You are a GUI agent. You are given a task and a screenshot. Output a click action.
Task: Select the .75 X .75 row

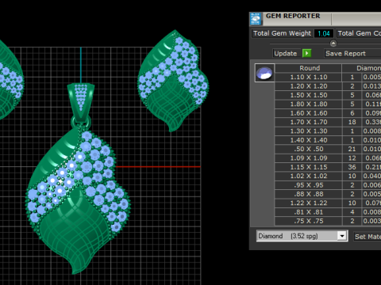[x=328, y=221]
